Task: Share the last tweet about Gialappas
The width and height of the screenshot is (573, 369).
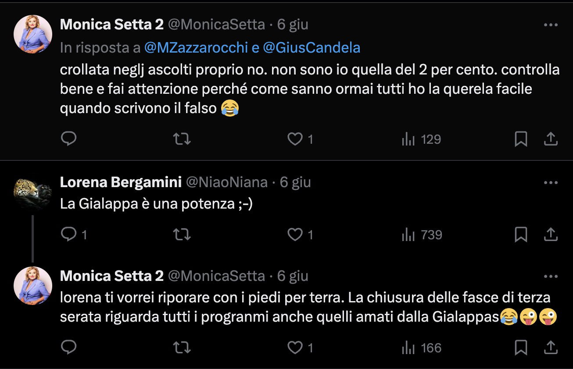Action: pos(550,348)
